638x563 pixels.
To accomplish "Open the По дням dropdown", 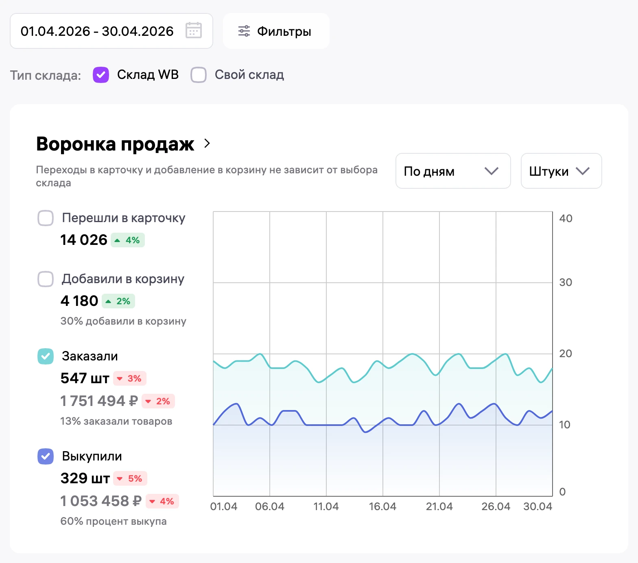I will (453, 171).
